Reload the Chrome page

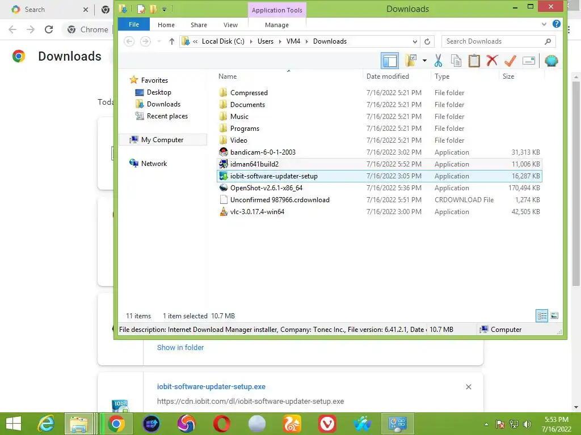(49, 29)
